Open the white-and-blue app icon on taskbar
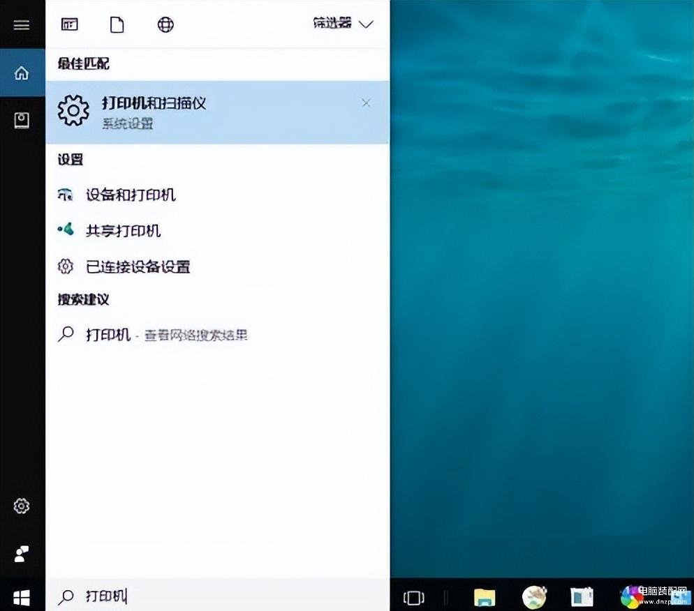 tap(582, 597)
